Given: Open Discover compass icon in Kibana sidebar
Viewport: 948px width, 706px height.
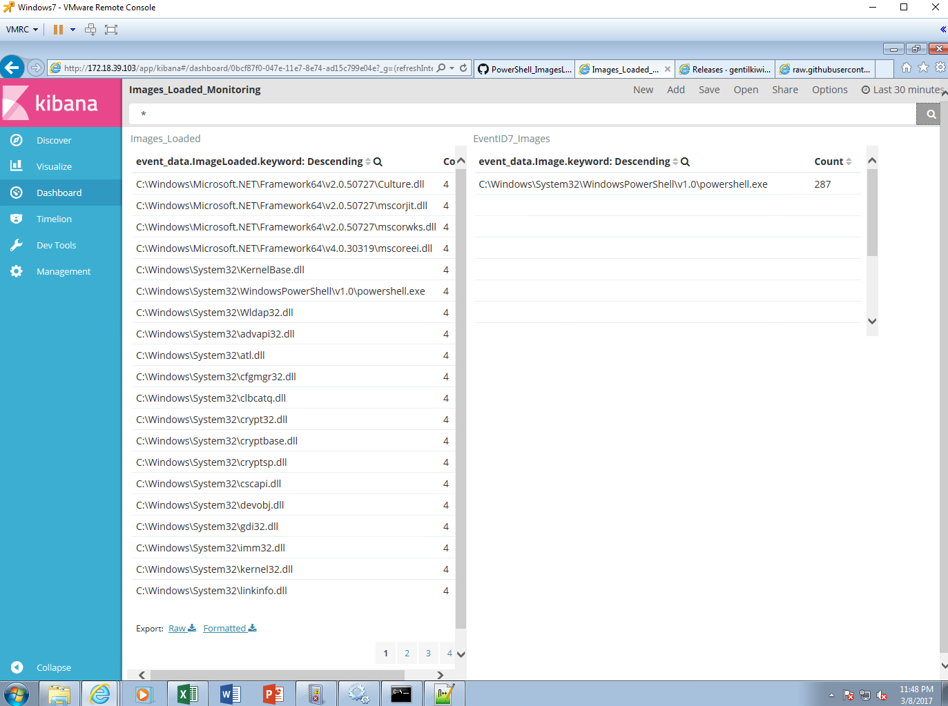Looking at the screenshot, I should point(17,140).
